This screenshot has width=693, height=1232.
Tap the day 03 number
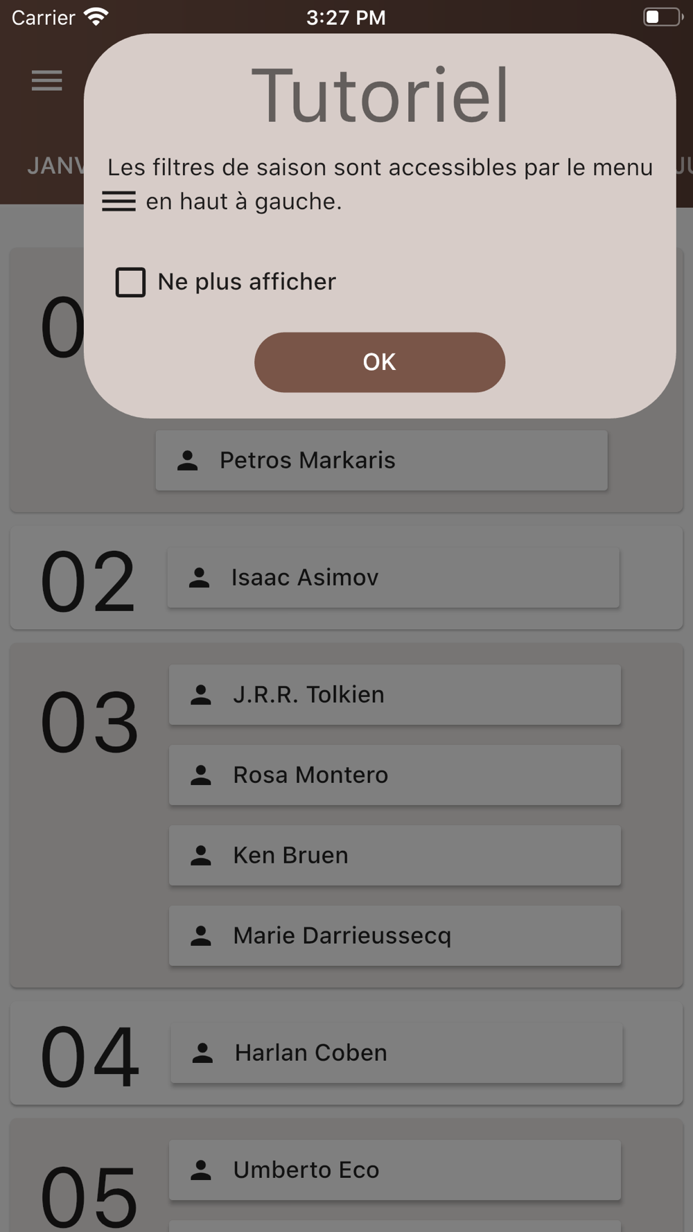click(90, 722)
